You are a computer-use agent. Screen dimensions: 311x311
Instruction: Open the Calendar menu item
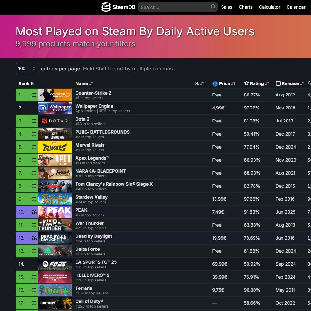pyautogui.click(x=296, y=7)
